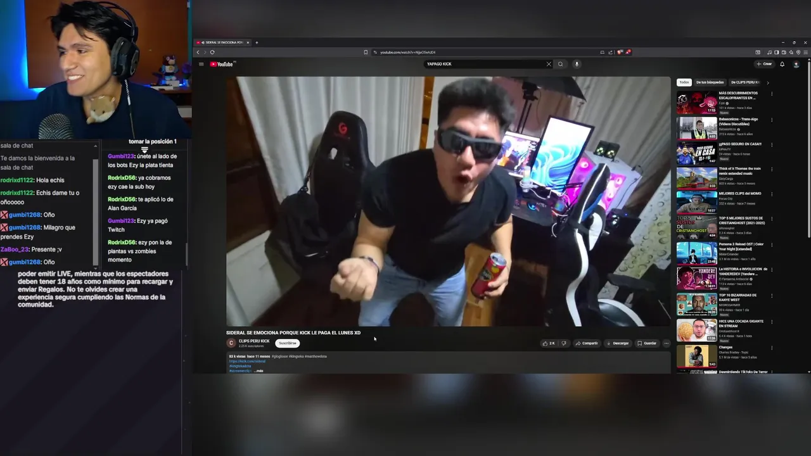The width and height of the screenshot is (811, 456).
Task: Open MÁS DESCUBRIMIENTOS ESCALOFRIANTES video thumbnail
Action: [696, 103]
